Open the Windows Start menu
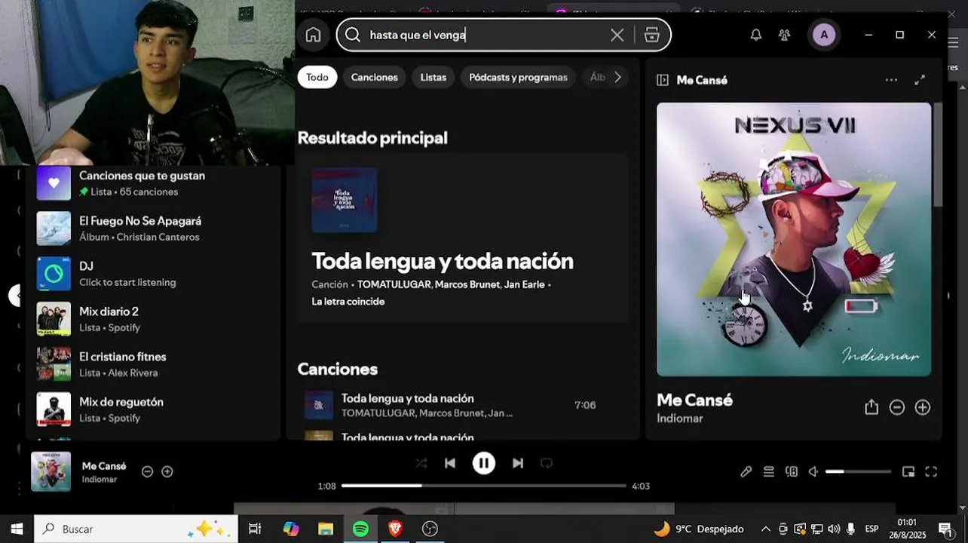Screen dimensions: 968x543 [17, 529]
